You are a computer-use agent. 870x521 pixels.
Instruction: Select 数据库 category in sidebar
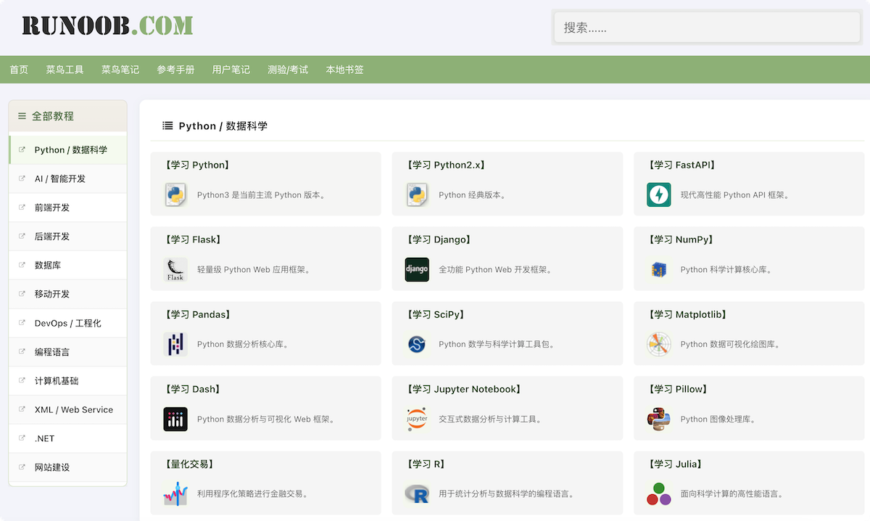click(67, 265)
